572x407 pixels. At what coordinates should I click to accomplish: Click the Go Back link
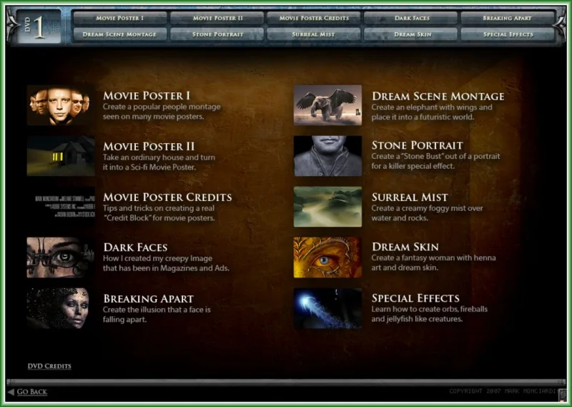(x=31, y=392)
